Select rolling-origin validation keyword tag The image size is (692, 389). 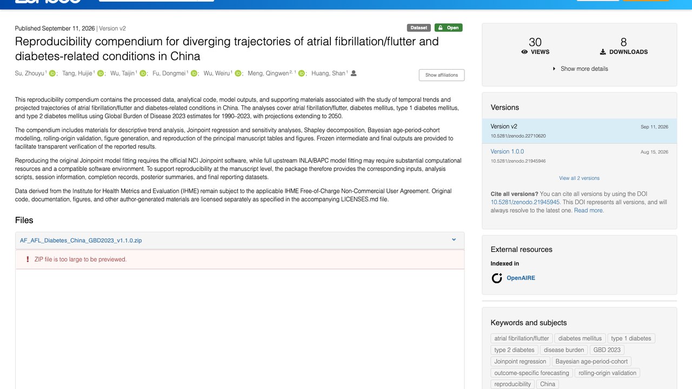(607, 373)
